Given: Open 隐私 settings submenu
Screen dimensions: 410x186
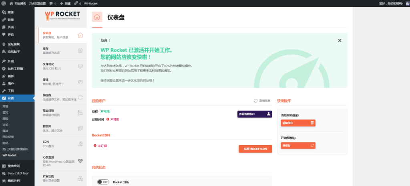Looking at the screenshot, I should coord(6,143).
